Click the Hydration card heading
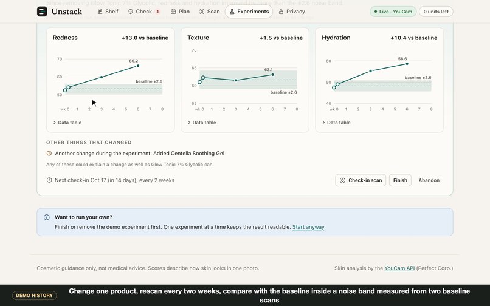This screenshot has width=490, height=306. pos(336,38)
